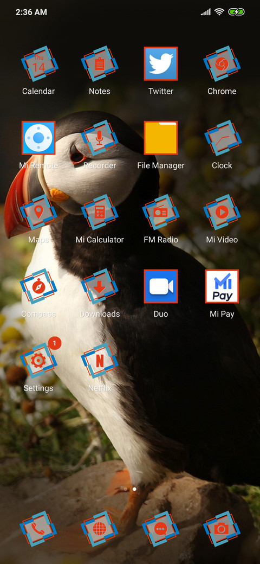This screenshot has height=564, width=260.
Task: Tap the Settings notification badge
Action: [55, 343]
